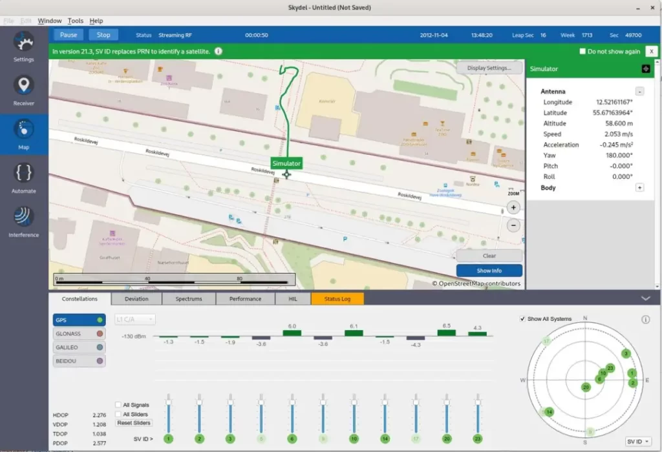The height and width of the screenshot is (452, 662).
Task: Expand the Body section
Action: point(639,188)
